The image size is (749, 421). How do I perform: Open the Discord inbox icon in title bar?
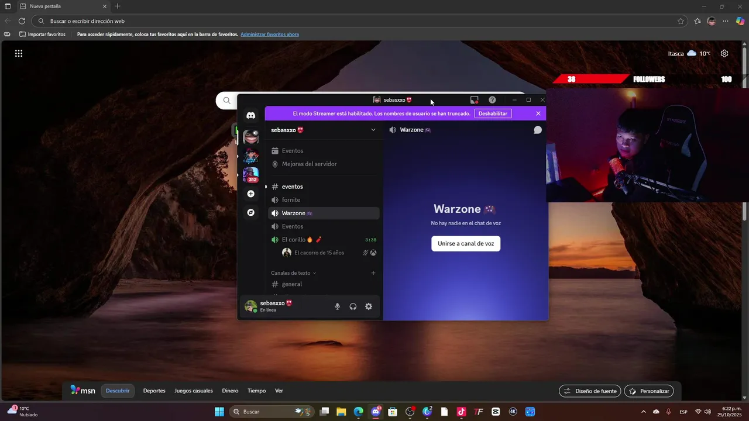(475, 100)
